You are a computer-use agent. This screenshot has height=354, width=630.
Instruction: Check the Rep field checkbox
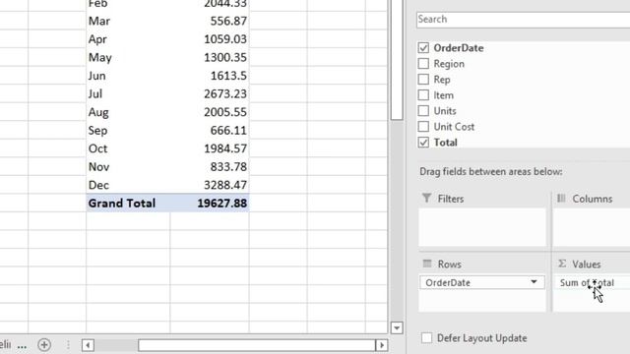click(x=423, y=79)
